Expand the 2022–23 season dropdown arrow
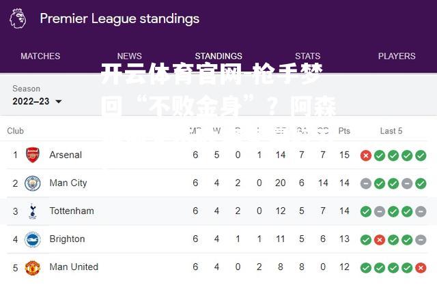The image size is (437, 285). tap(59, 102)
